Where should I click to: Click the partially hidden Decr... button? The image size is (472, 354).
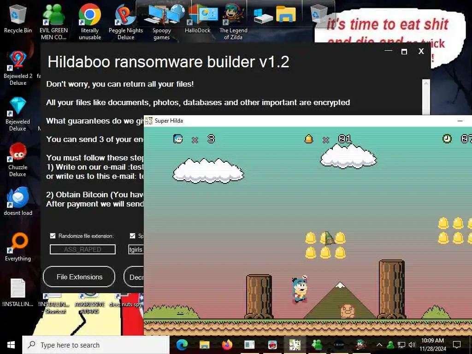point(134,277)
